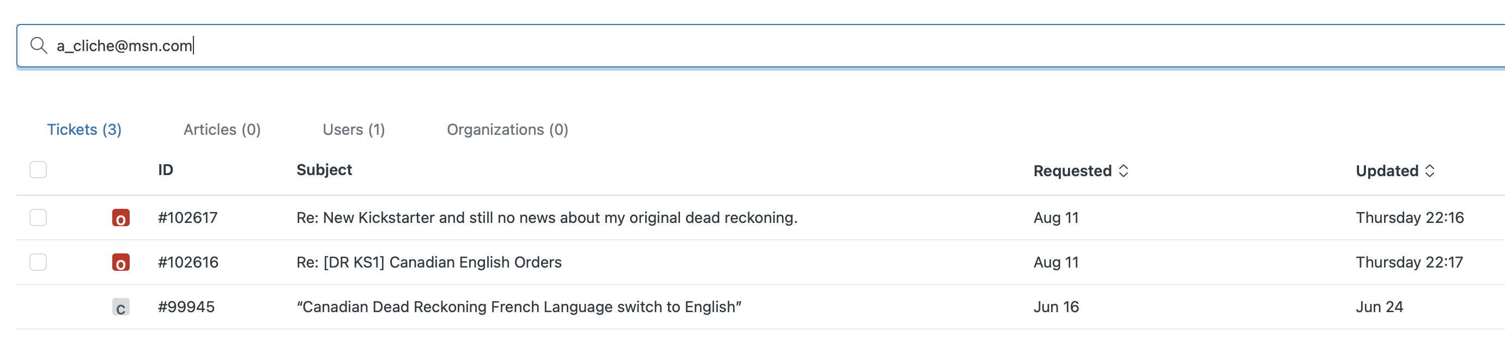Screen dimensions: 1505x348
Task: Click open status badge of ticket #102617
Action: coord(121,218)
